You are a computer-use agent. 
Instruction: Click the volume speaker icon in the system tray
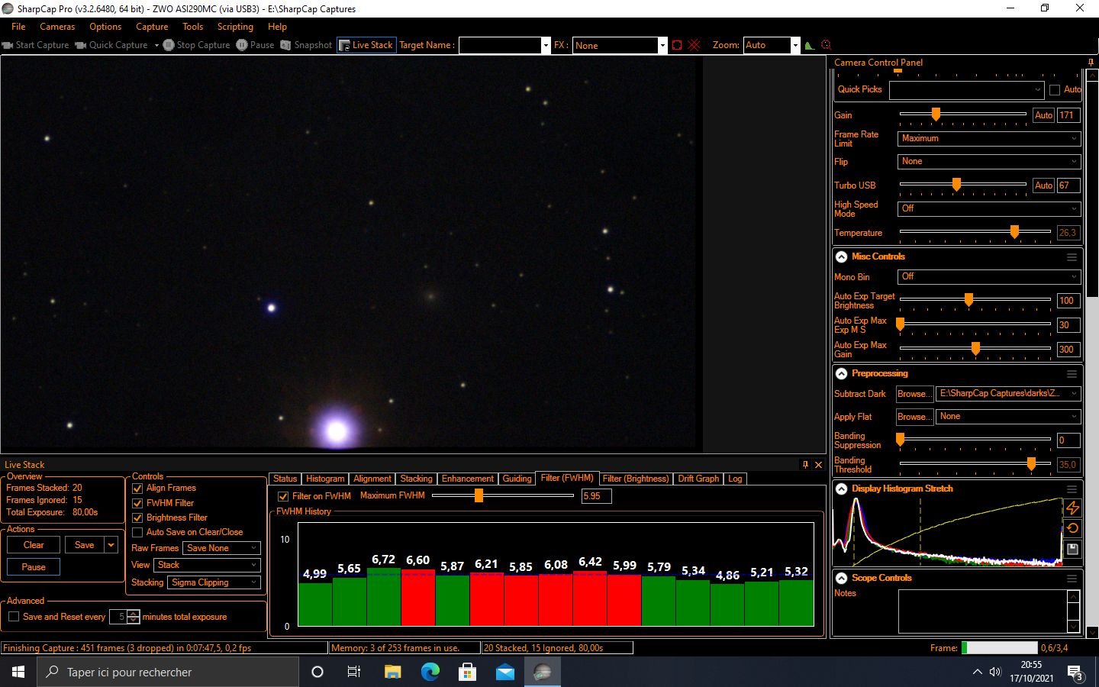[x=995, y=672]
